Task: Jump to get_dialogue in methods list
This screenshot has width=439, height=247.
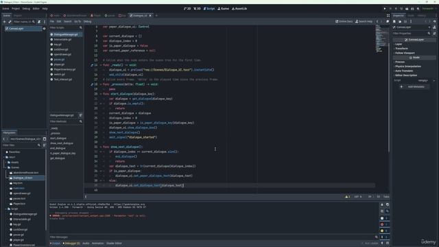Action: tap(58, 158)
